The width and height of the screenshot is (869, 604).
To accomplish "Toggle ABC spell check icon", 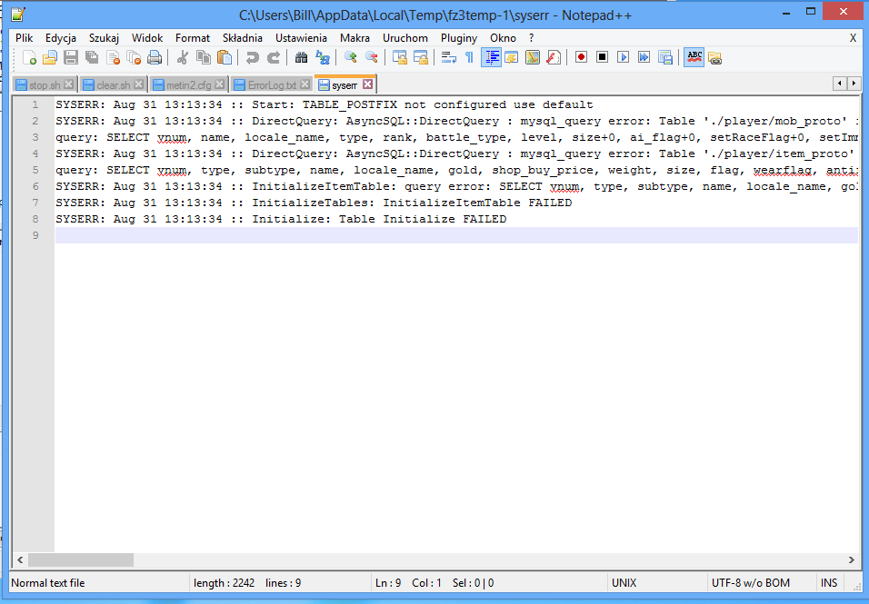I will click(694, 57).
